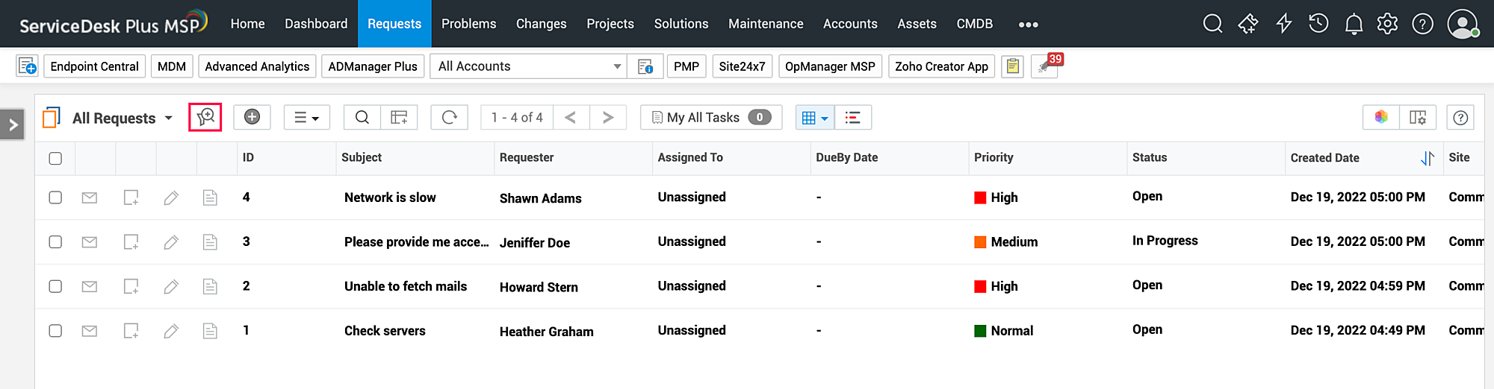This screenshot has height=389, width=1494.
Task: Click the quick actions lightning icon
Action: [x=1284, y=24]
